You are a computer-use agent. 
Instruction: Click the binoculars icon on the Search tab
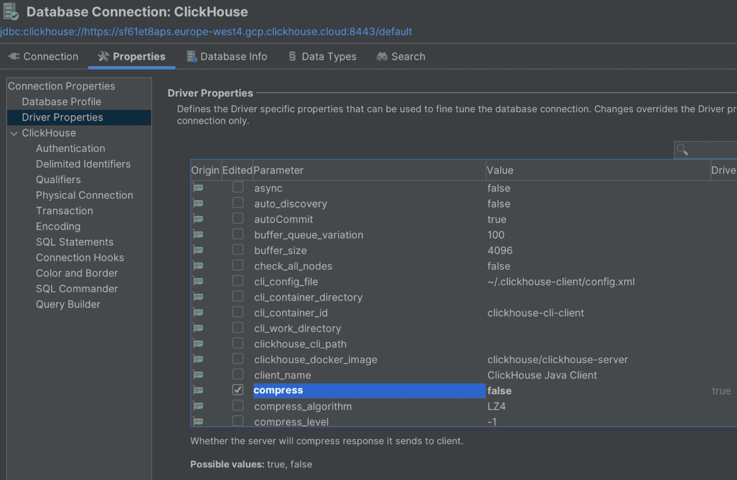coord(380,56)
